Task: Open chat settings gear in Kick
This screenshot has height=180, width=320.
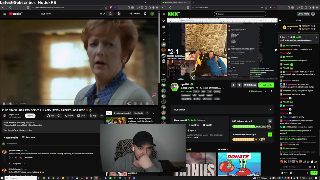Action: (x=307, y=173)
